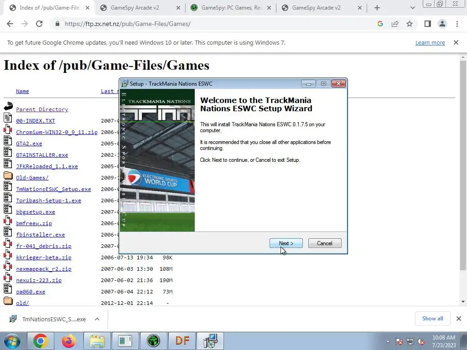Download TmNationsESWC_Setup.exe link

[53, 189]
